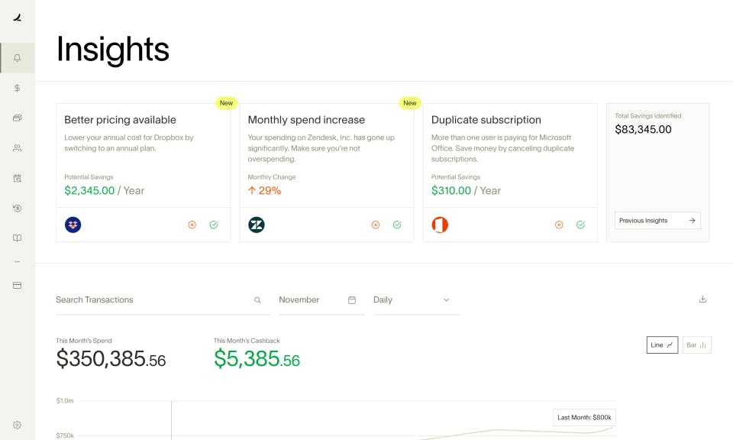Dismiss the Better pricing available insight

(x=192, y=225)
